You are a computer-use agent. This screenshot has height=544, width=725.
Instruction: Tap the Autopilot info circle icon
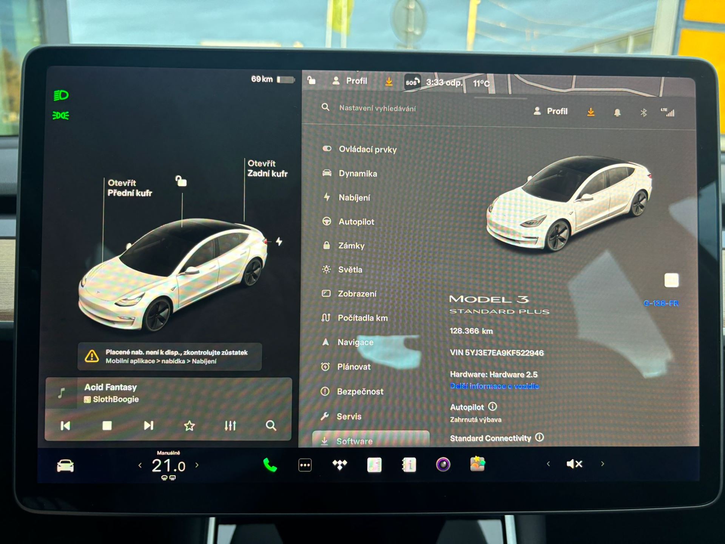492,406
